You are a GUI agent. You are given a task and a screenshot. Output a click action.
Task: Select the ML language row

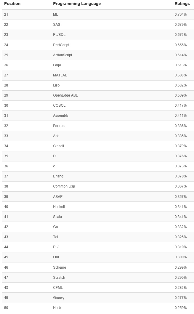[x=56, y=15]
